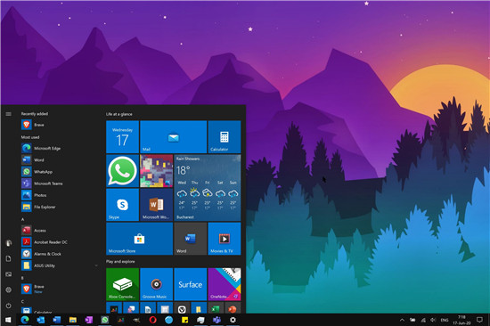Screen dimensions: 490x326
Task: Launch the Skype tile
Action: pyautogui.click(x=122, y=205)
